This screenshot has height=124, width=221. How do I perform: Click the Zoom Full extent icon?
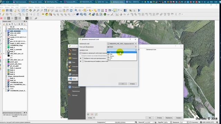45,10
